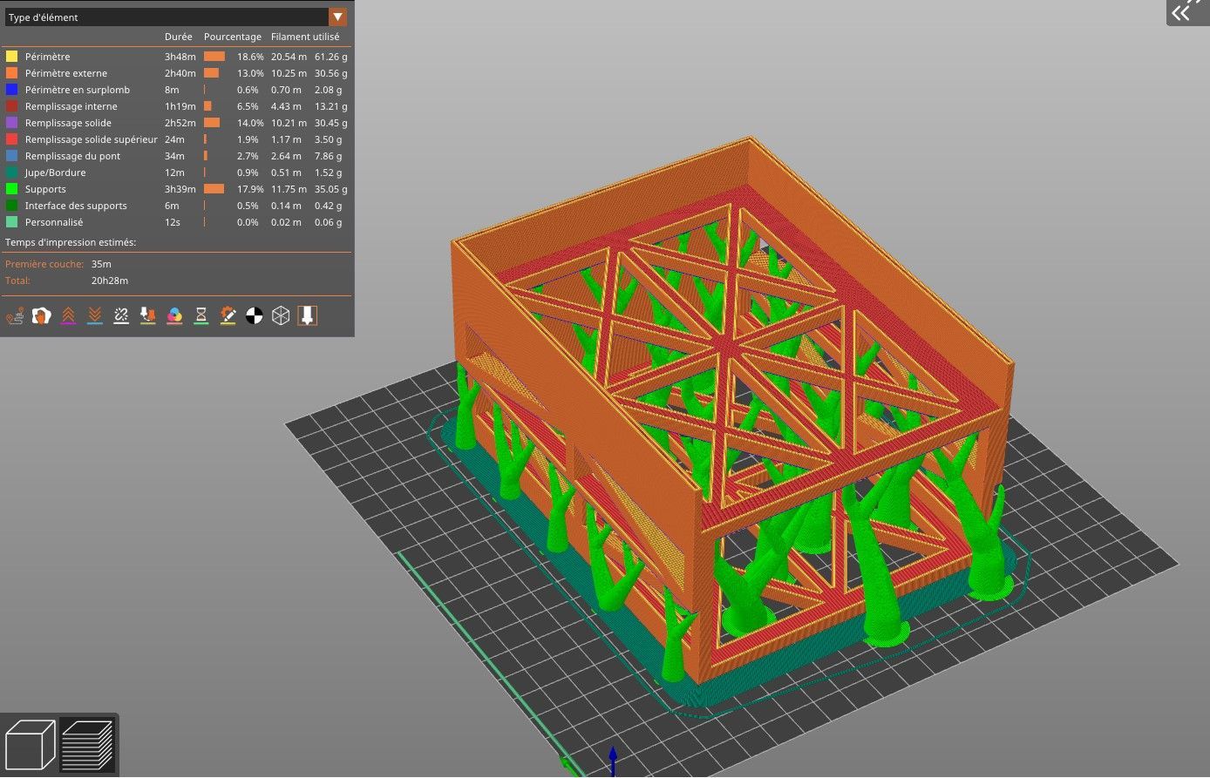Toggle the center of gravity icon
The image size is (1210, 778).
(254, 315)
